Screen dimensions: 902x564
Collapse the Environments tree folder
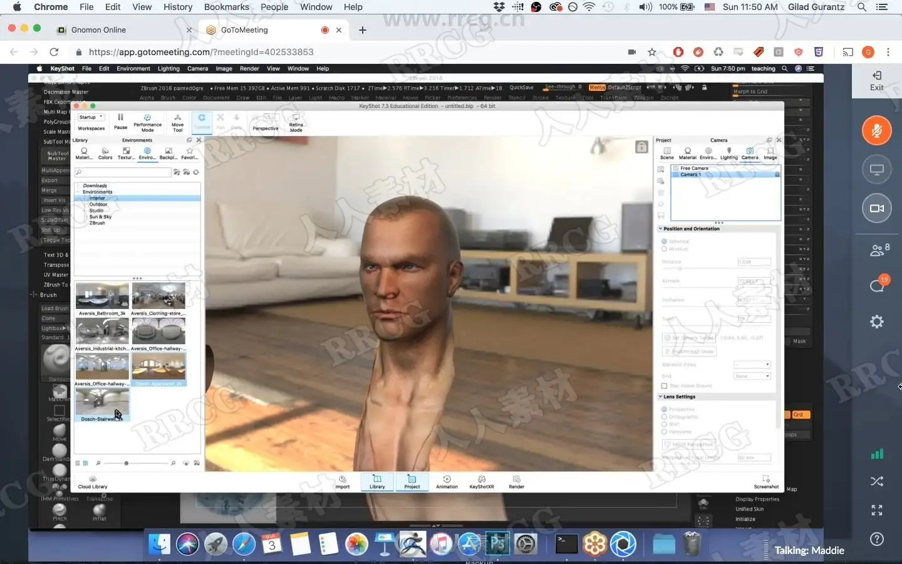pos(78,192)
